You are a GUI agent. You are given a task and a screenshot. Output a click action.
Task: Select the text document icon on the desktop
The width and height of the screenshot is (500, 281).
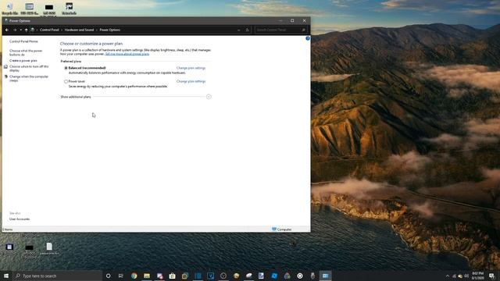[x=49, y=248]
